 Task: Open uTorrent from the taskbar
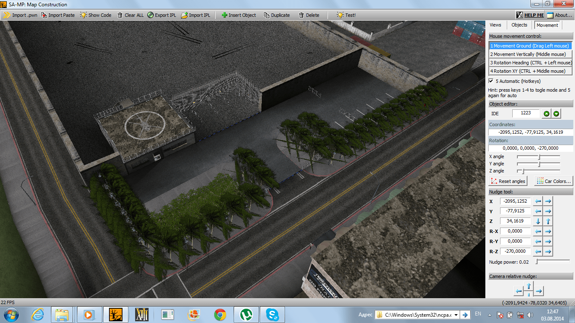click(246, 314)
